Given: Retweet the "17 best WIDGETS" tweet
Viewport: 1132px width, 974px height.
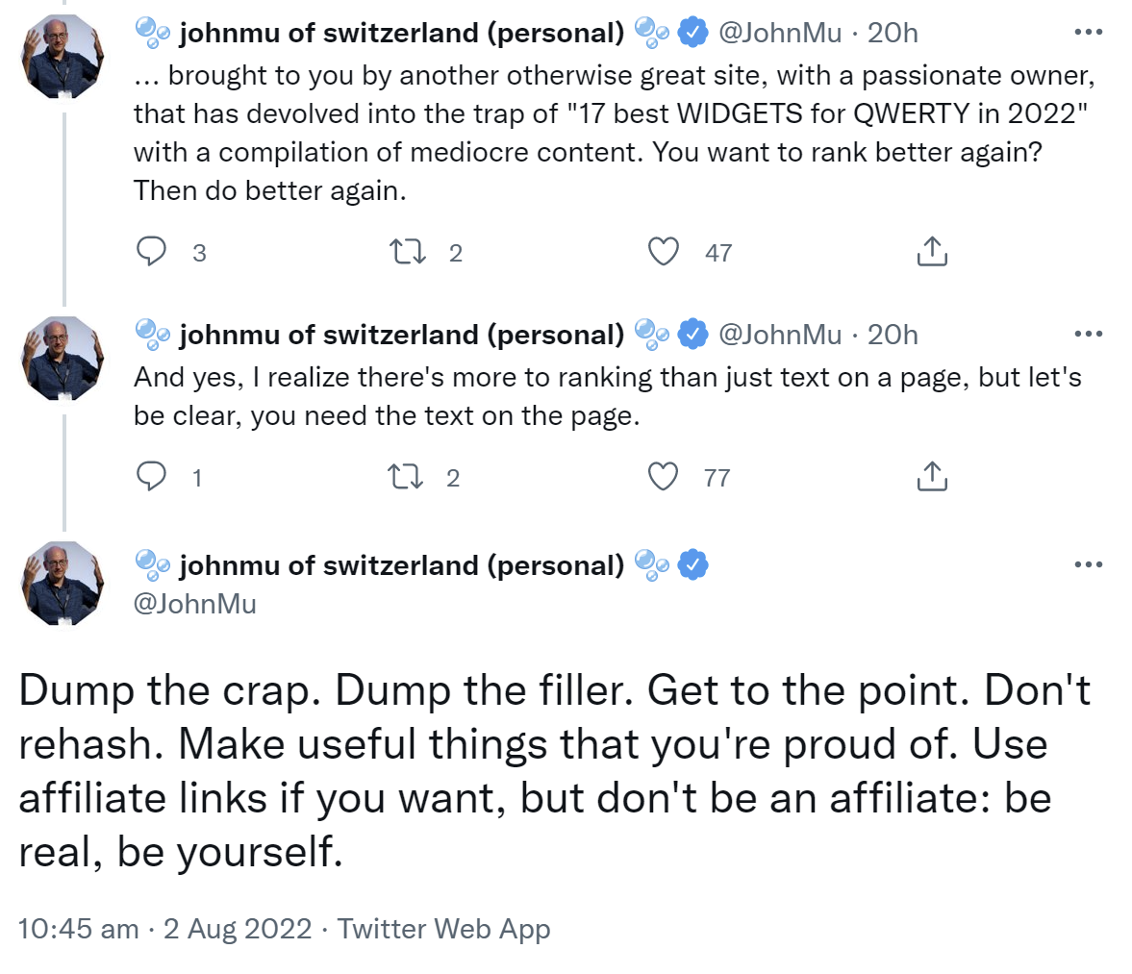Looking at the screenshot, I should (407, 252).
